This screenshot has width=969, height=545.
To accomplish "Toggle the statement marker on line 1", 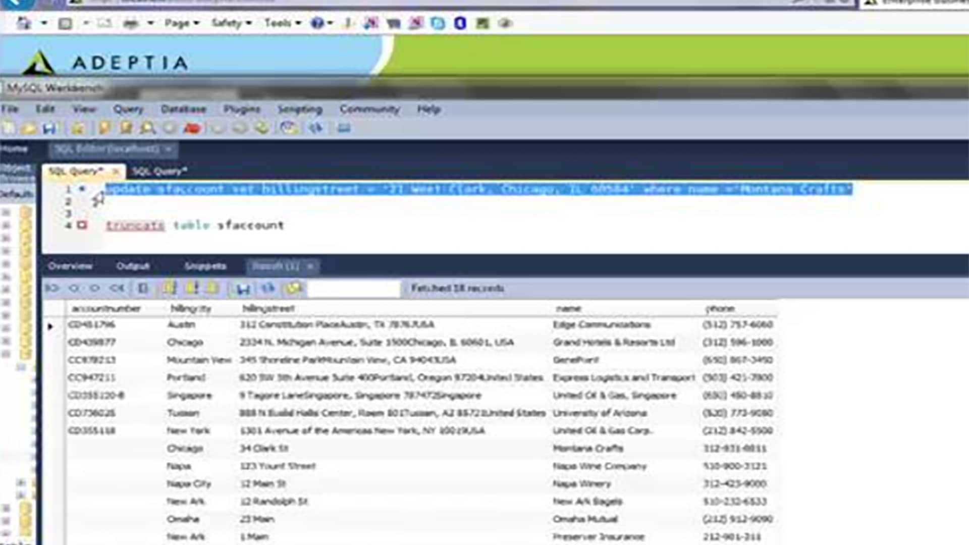I will (82, 189).
